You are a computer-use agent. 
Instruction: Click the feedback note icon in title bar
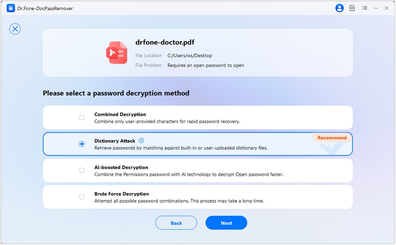(x=352, y=8)
